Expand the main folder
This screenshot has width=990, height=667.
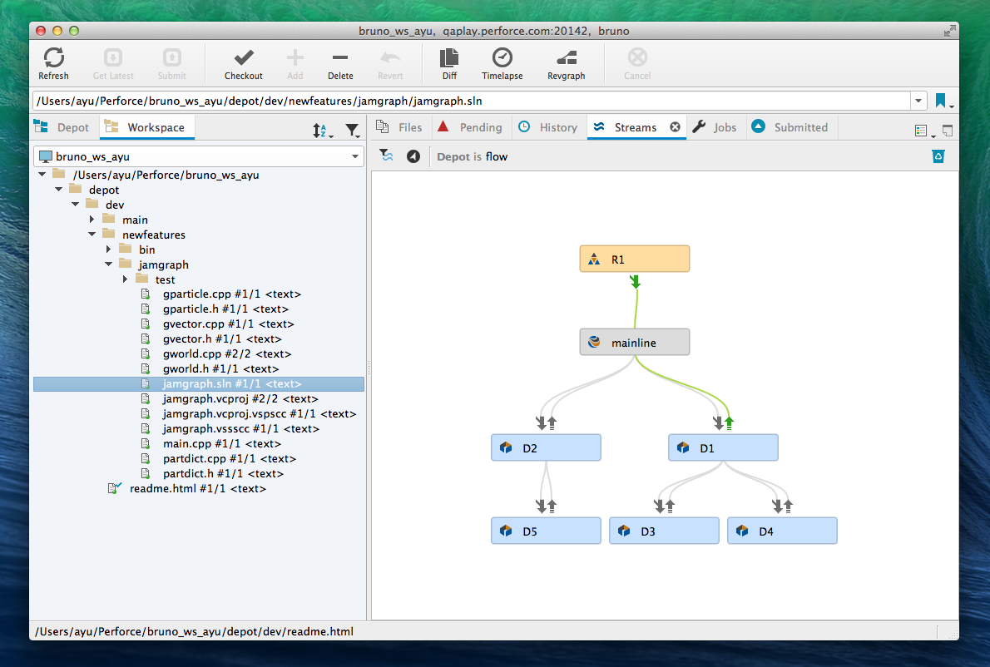click(92, 220)
